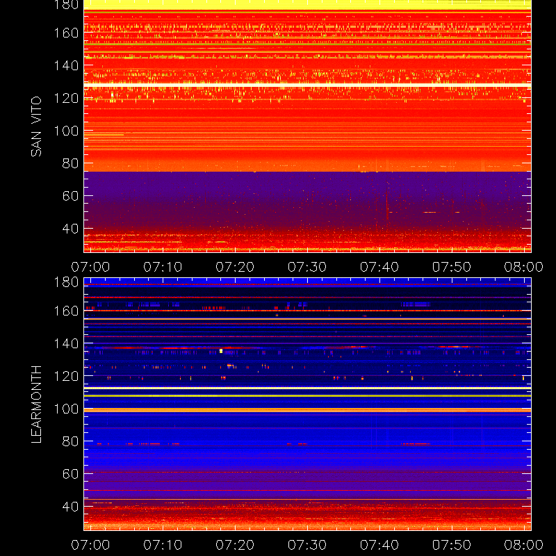Select the 60 tick on the San Vito axis
The image size is (556, 556).
tap(70, 196)
